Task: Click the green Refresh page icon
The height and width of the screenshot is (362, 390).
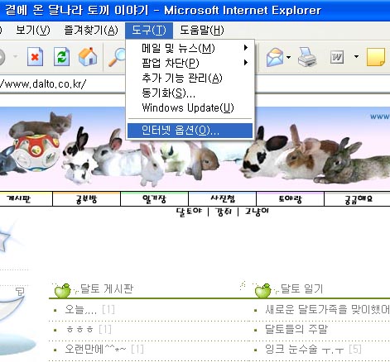Action: tap(61, 57)
